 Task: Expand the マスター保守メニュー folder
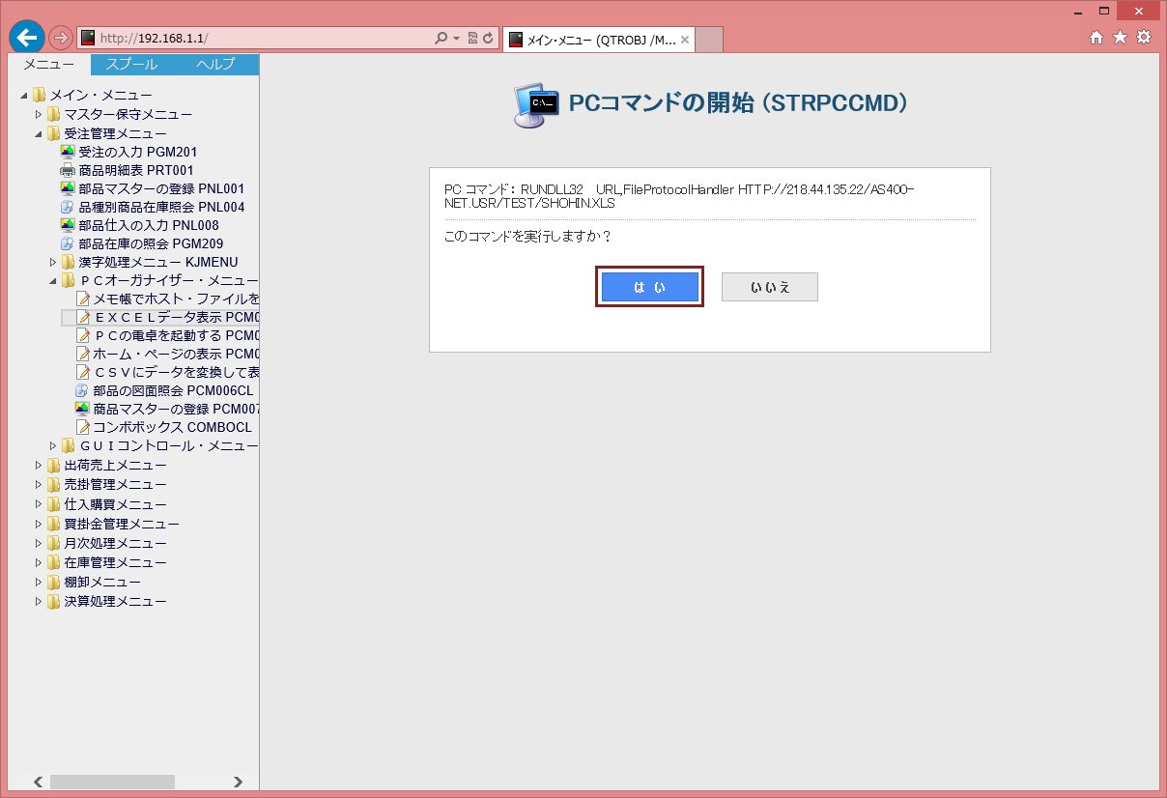[x=39, y=115]
